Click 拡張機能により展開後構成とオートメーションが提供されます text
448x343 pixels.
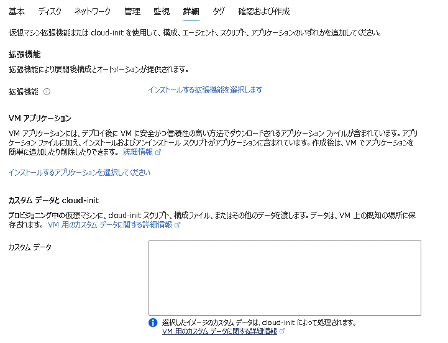coord(98,69)
